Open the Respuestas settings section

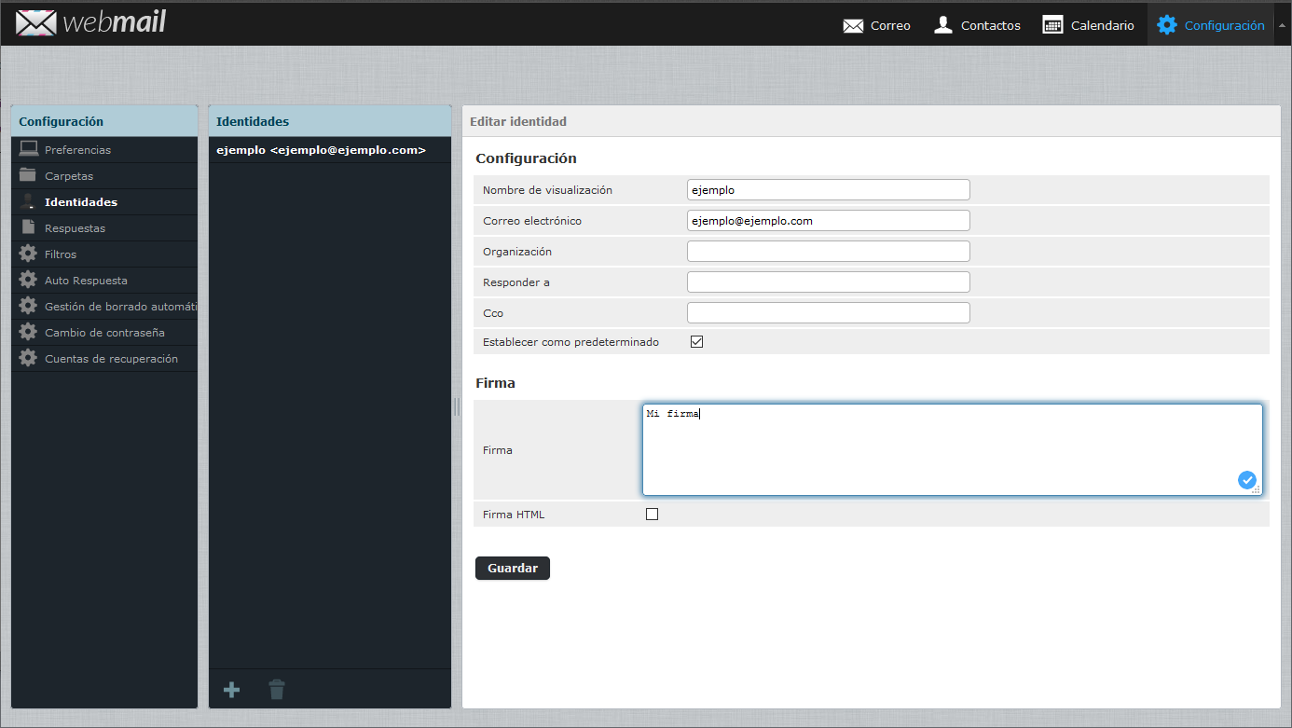[104, 228]
